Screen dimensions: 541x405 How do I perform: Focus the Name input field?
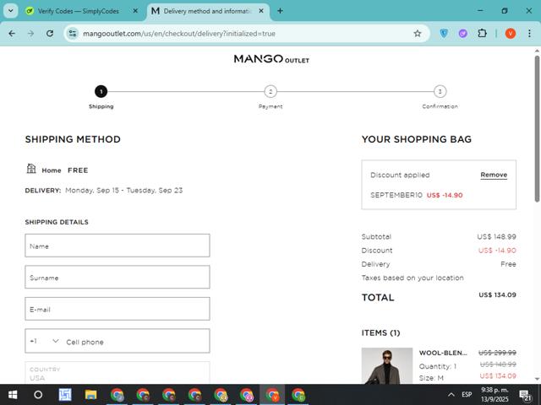pos(117,246)
